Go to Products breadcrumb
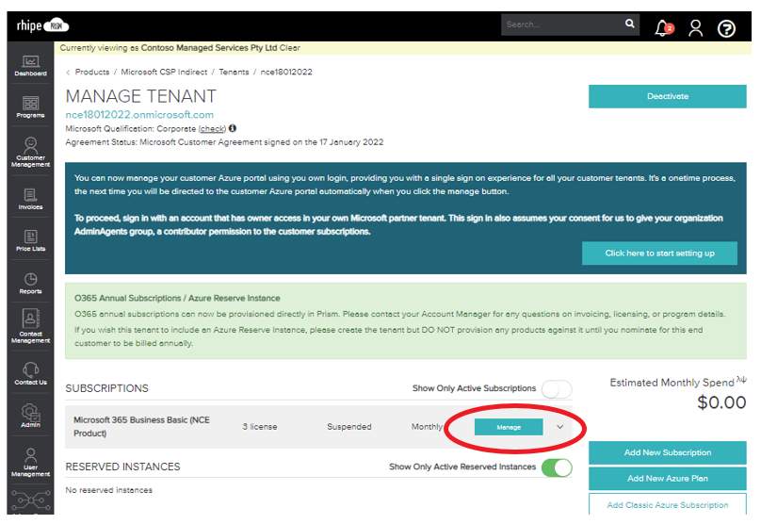This screenshot has width=761, height=524. pos(92,72)
